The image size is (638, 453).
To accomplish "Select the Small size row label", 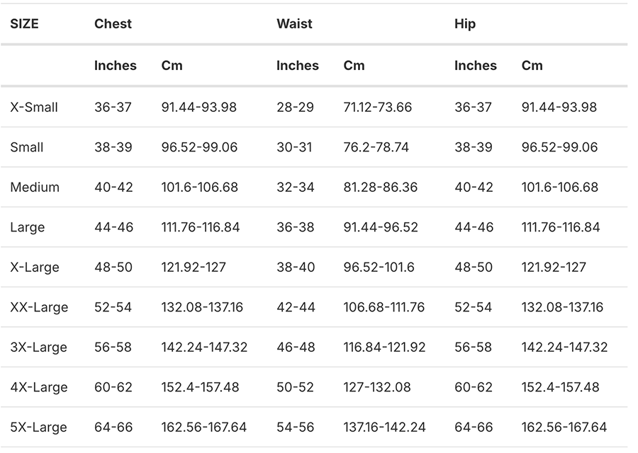I will point(27,147).
